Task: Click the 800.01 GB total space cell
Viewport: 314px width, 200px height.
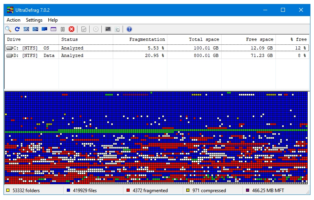Action: (206, 55)
